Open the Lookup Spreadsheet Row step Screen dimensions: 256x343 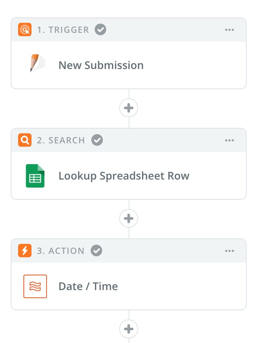pyautogui.click(x=129, y=176)
